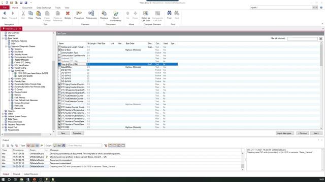Toggle info type filter in Output toolbar
Image resolution: width=325 pixels, height=182 pixels.
pyautogui.click(x=37, y=146)
